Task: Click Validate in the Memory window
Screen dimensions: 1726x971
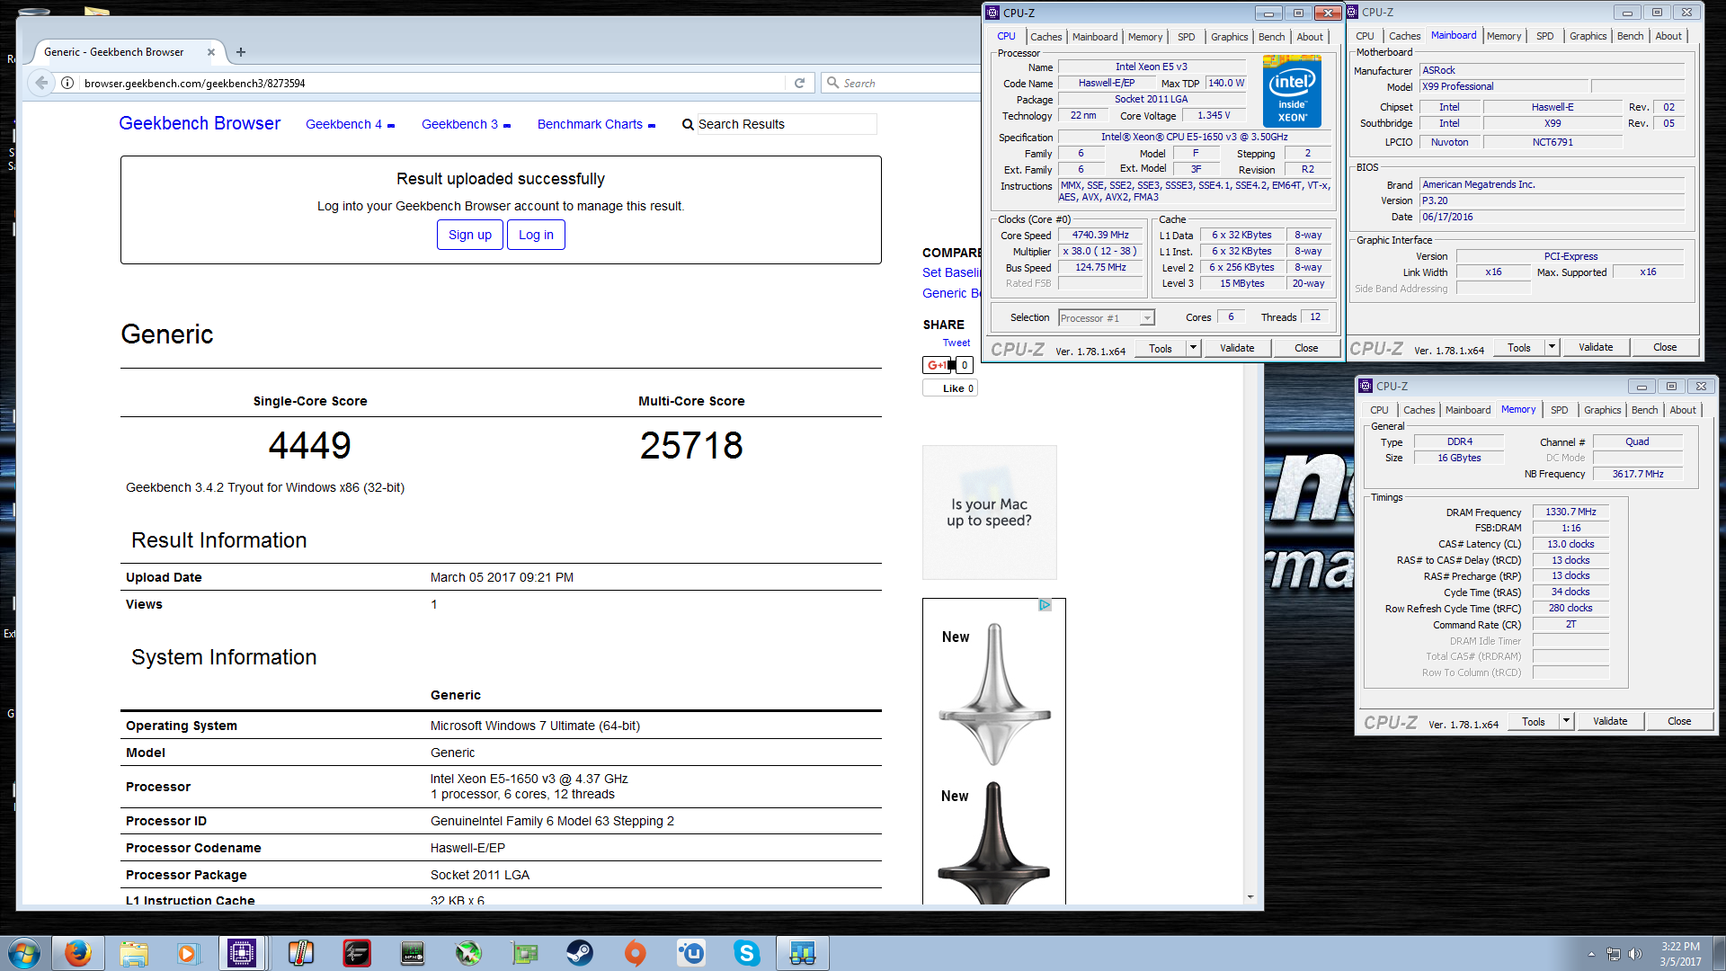Action: coord(1610,721)
